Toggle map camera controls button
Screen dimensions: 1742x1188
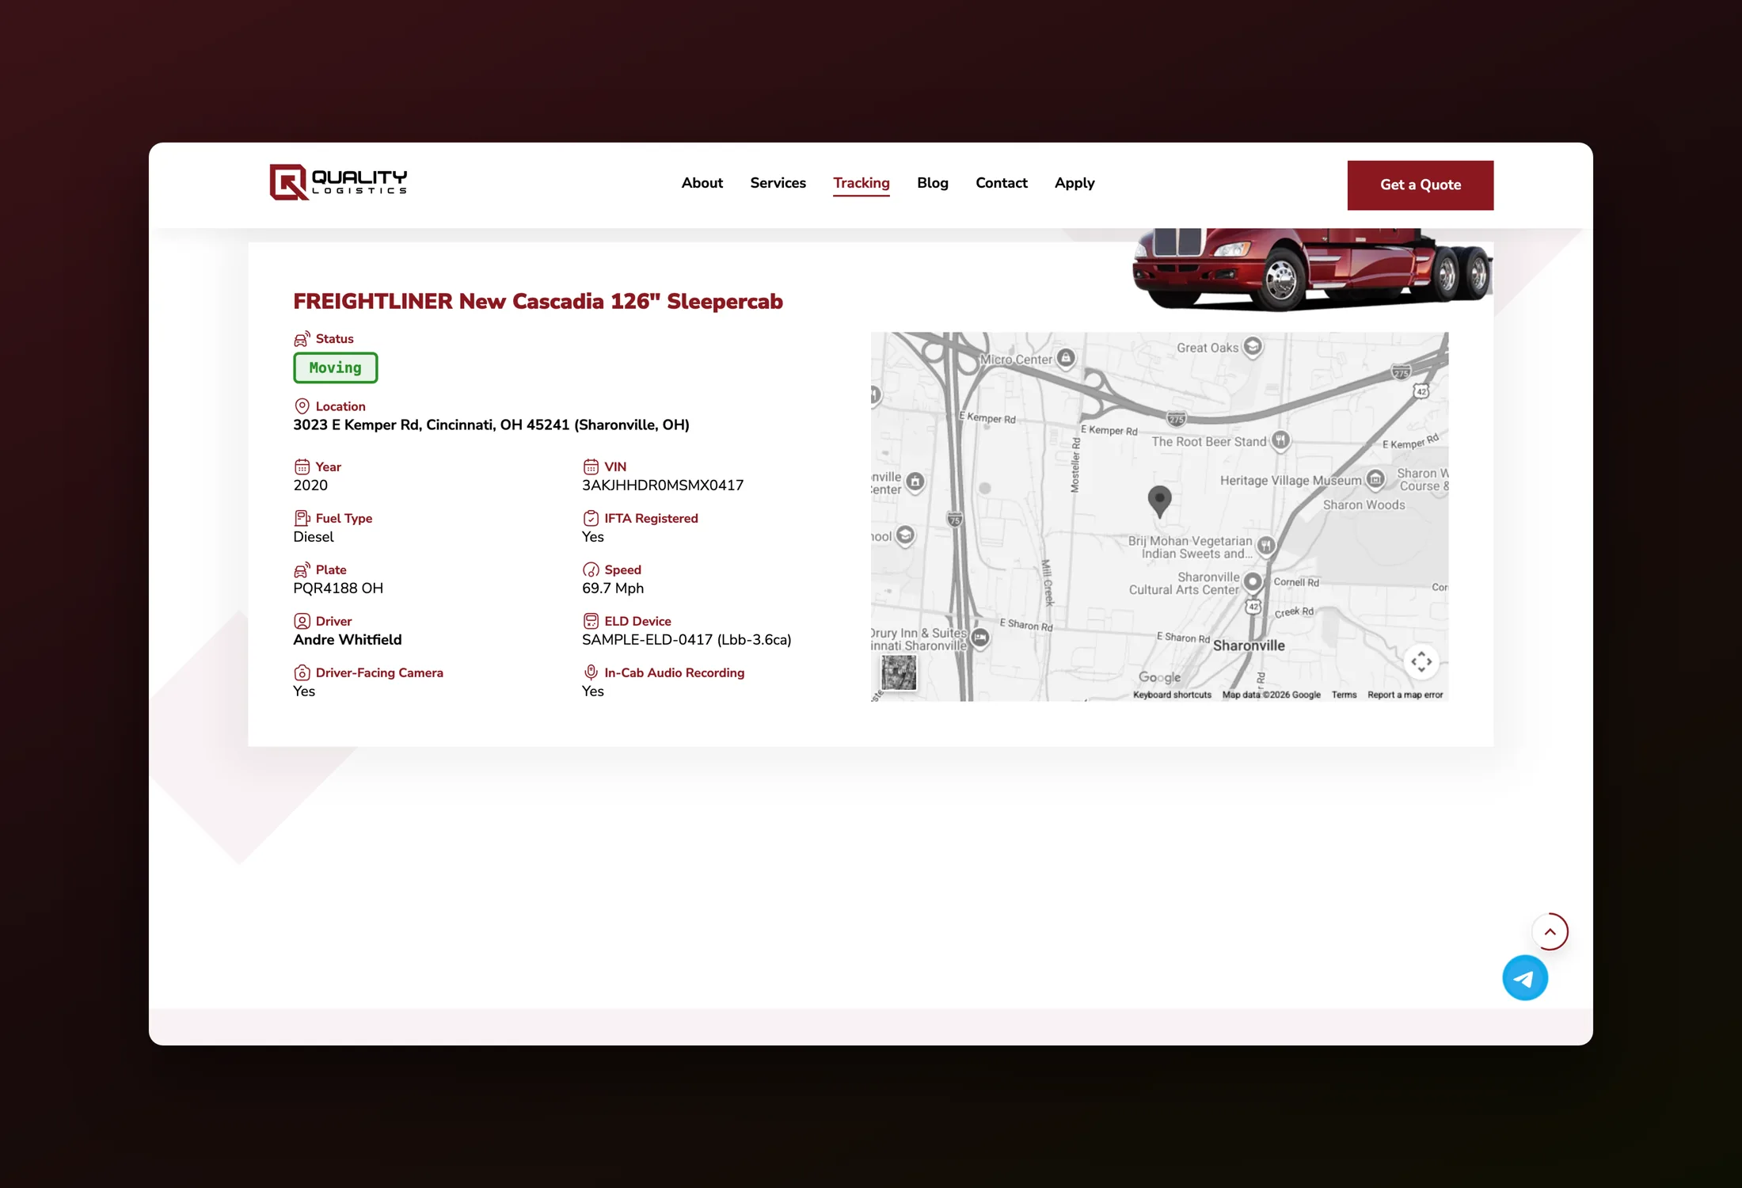point(1421,661)
